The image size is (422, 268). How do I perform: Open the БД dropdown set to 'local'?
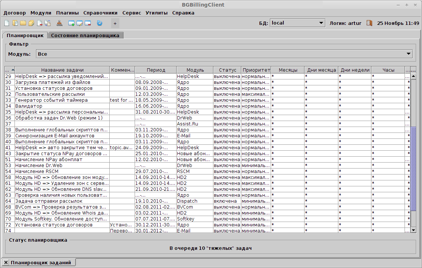(x=297, y=23)
